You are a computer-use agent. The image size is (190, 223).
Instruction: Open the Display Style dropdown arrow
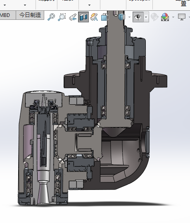[129, 17]
